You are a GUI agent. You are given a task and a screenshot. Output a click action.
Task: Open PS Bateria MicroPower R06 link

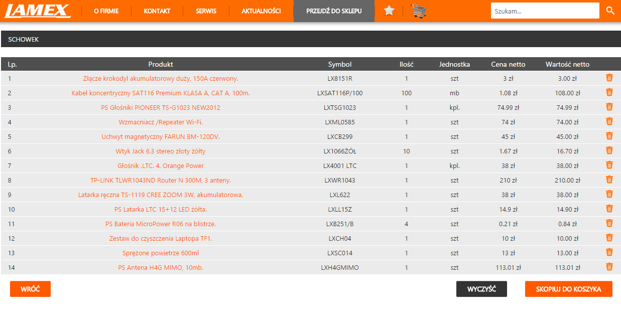tap(161, 224)
